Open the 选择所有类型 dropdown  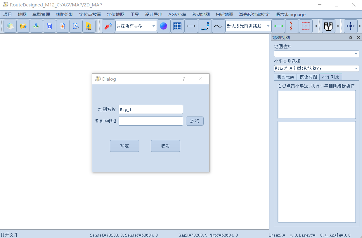[136, 26]
